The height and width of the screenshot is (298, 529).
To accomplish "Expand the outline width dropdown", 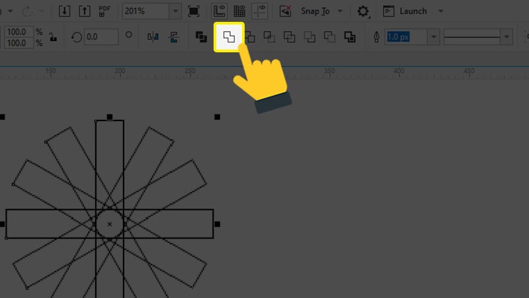I will point(434,37).
